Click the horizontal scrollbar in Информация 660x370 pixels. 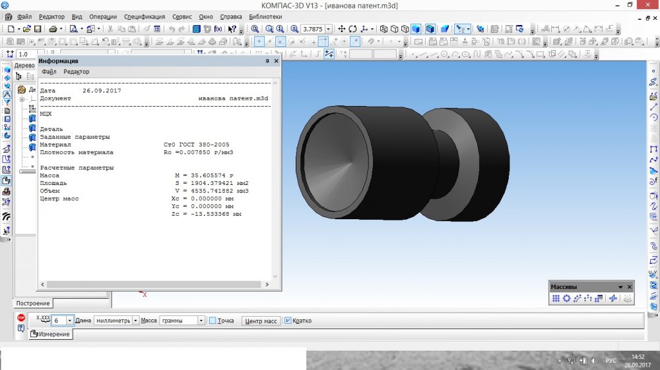coord(154,284)
